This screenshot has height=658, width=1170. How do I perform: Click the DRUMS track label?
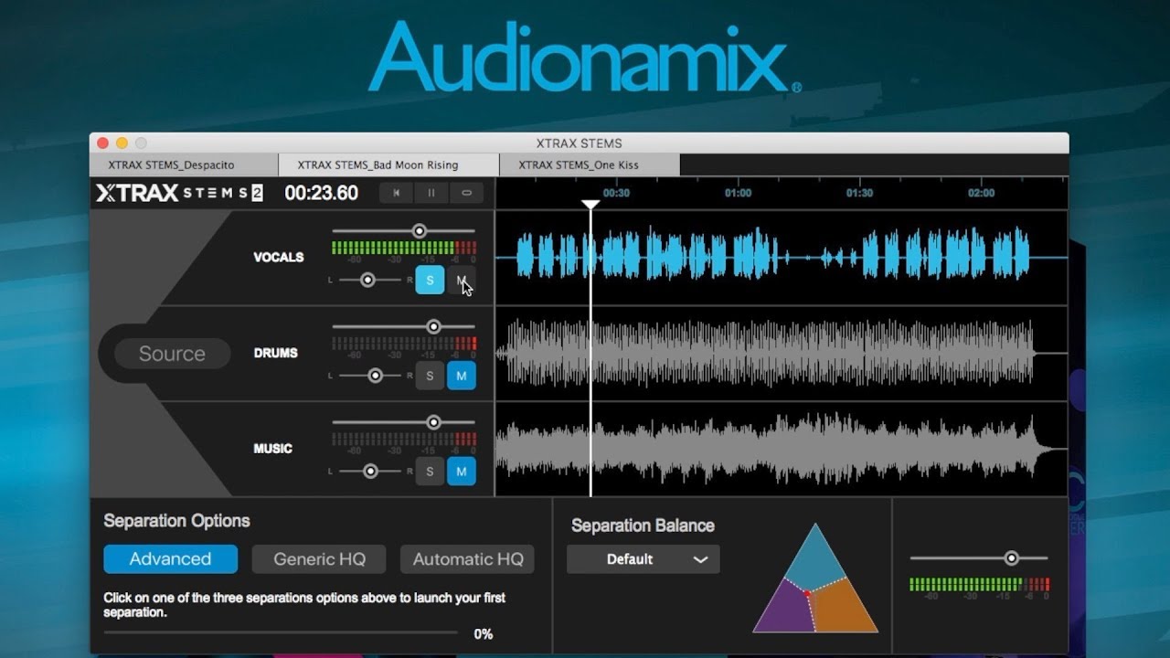tap(276, 353)
